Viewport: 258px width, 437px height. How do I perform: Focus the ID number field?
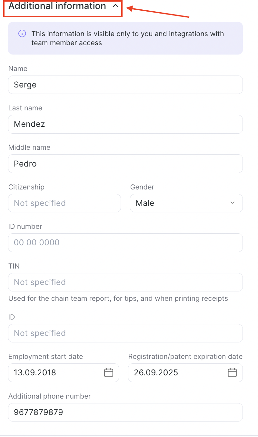point(125,242)
